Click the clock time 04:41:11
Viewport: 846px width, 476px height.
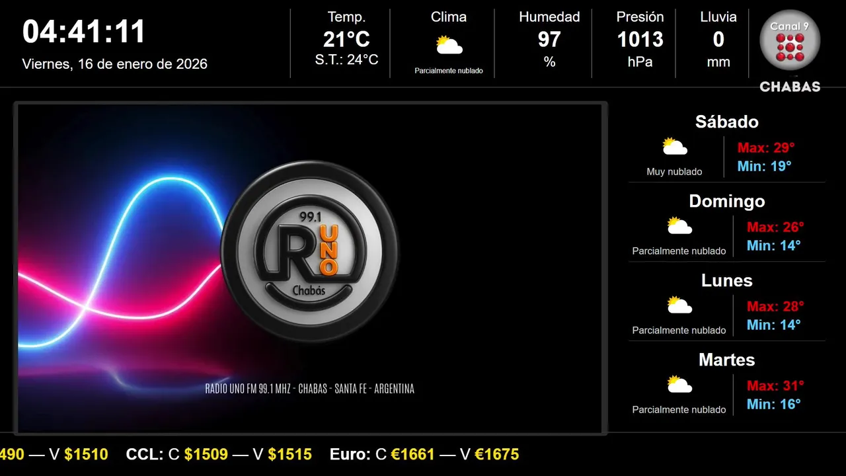click(x=84, y=32)
